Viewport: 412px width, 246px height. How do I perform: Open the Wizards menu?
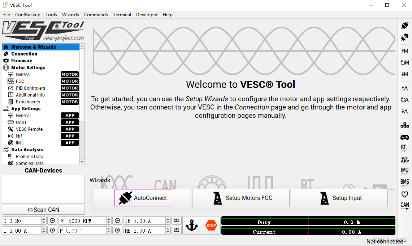coord(70,15)
